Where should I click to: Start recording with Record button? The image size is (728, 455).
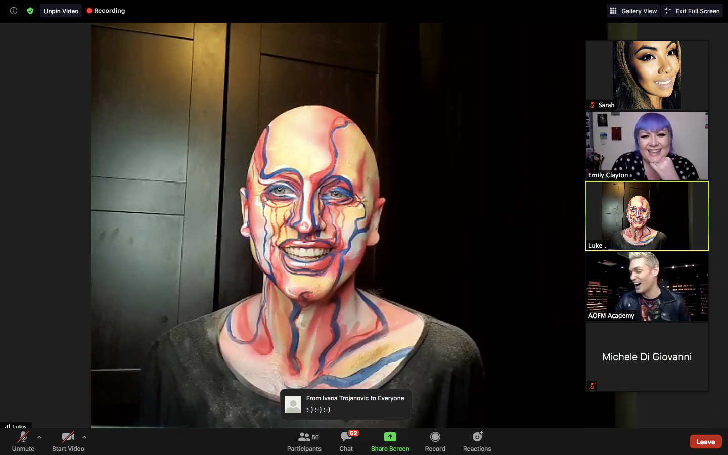435,441
